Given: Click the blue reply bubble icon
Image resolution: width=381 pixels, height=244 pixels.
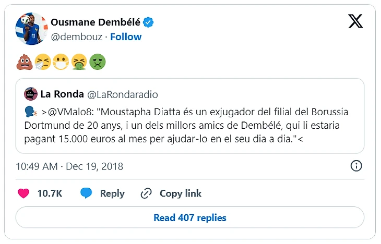Looking at the screenshot, I should pos(86,193).
